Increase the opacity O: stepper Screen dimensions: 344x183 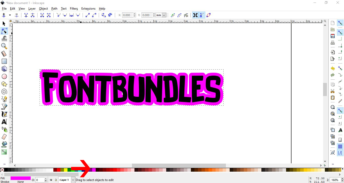coord(46,179)
